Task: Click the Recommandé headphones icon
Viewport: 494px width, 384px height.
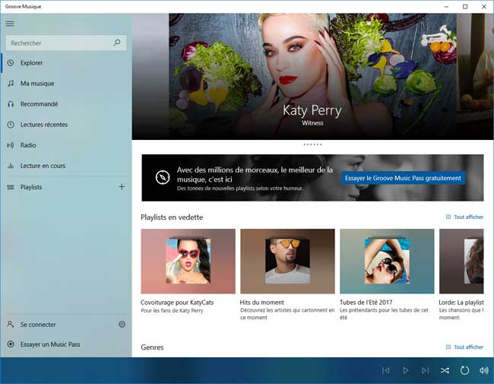Action: 11,104
